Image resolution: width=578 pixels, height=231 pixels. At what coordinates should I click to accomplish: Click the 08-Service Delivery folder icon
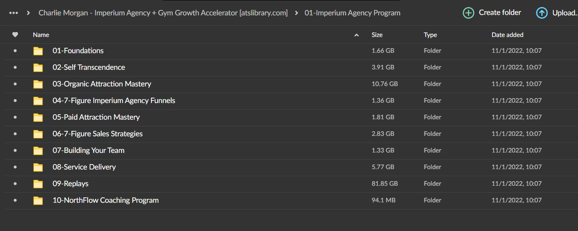coord(38,167)
